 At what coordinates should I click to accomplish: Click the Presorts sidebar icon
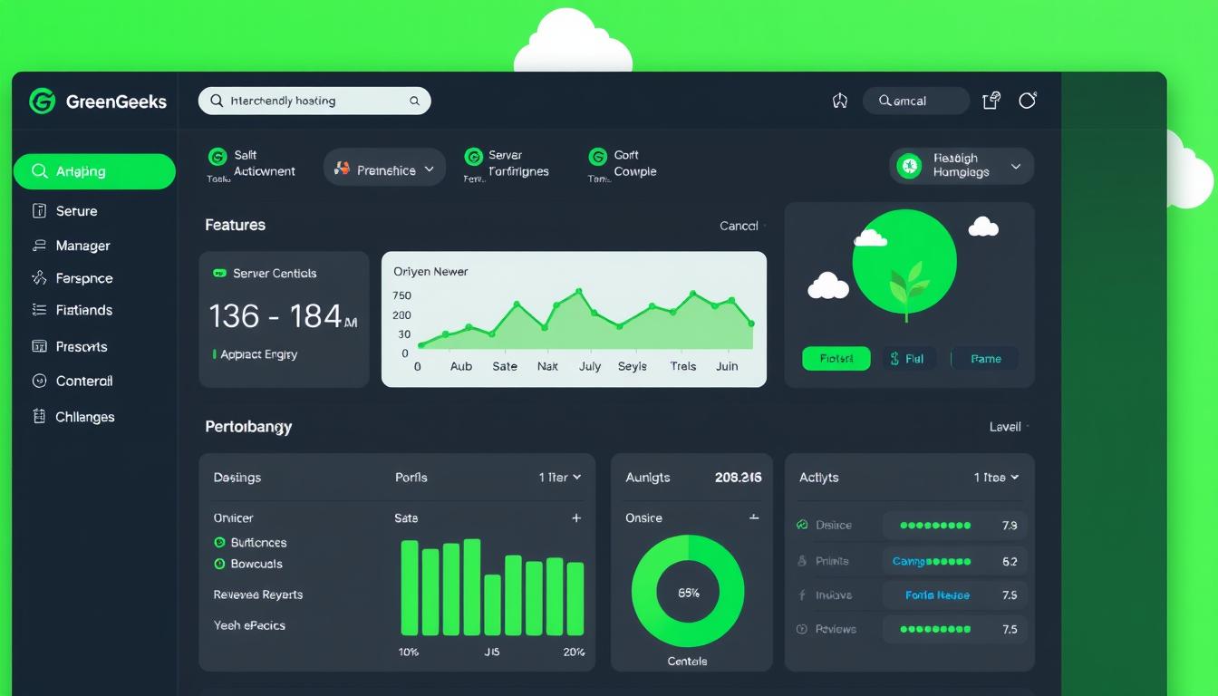tap(39, 346)
